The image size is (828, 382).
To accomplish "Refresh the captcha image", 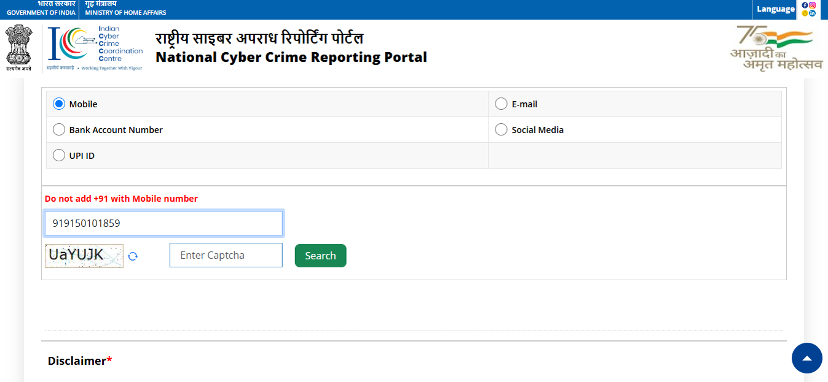I will (133, 256).
